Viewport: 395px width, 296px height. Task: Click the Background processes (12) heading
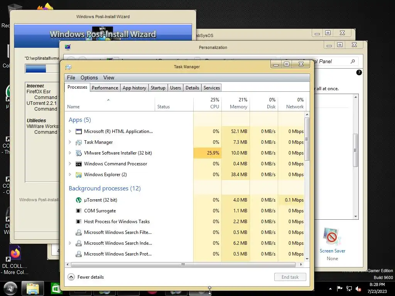(105, 188)
